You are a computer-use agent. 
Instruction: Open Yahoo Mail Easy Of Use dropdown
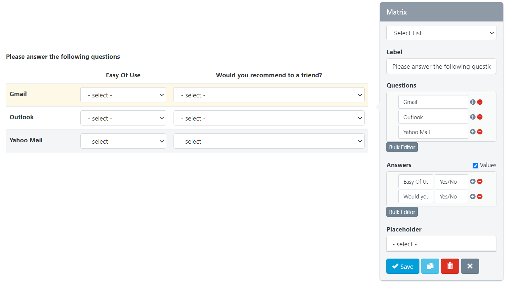[123, 141]
